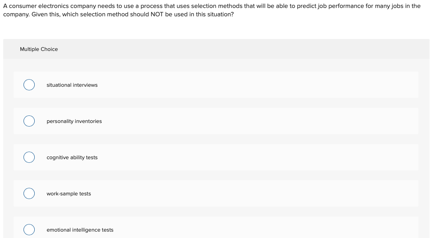Click the Multiple Choice header label
430x238 pixels.
point(39,49)
